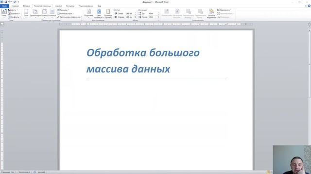Open the Параметры страницы dialog launcher
This screenshot has height=174, width=311.
click(x=82, y=20)
